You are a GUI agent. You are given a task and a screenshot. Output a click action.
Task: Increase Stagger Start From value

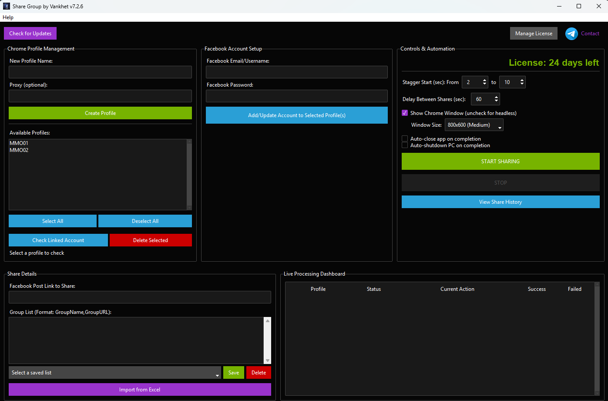[x=484, y=80]
